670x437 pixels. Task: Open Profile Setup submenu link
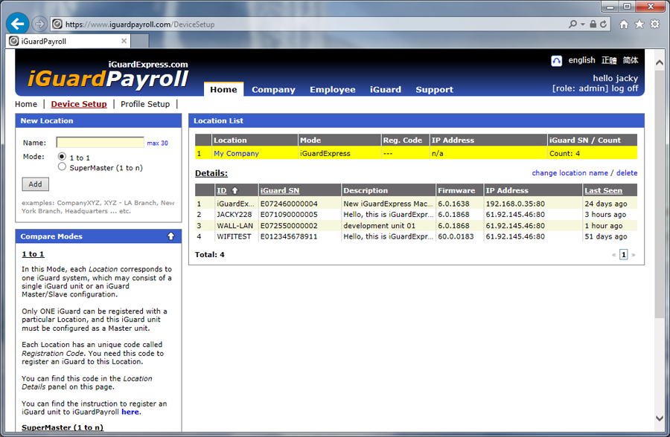point(145,104)
